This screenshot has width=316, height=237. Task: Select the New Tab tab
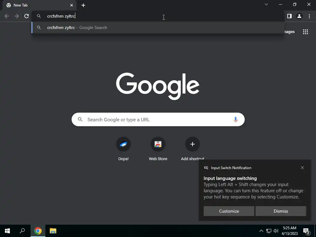pyautogui.click(x=39, y=5)
